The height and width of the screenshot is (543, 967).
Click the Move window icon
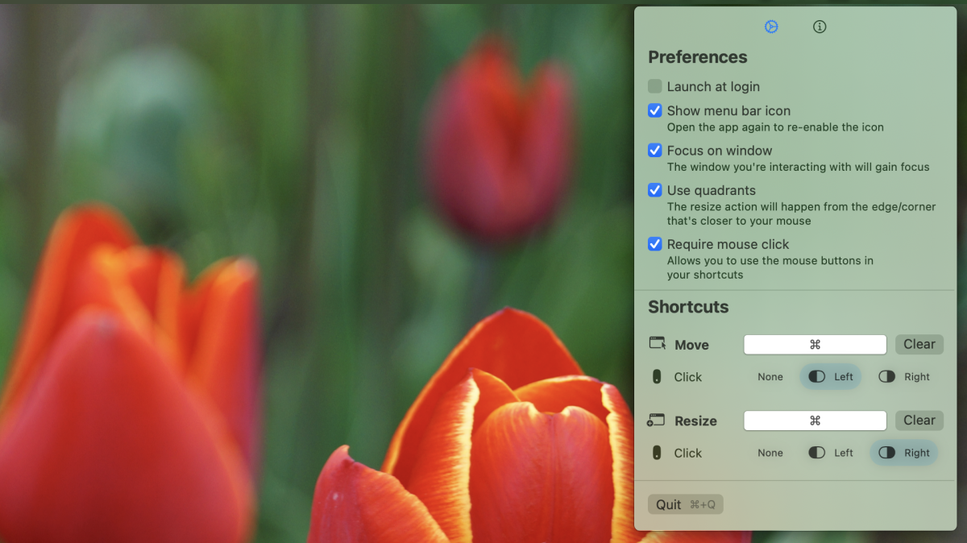tap(657, 343)
